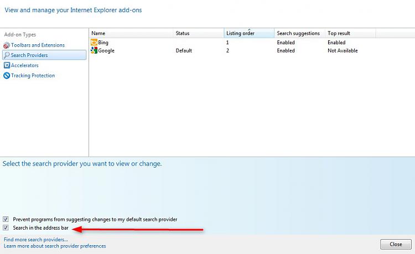This screenshot has width=415, height=254.
Task: Open Learn more about search provider preferences
Action: (55, 246)
